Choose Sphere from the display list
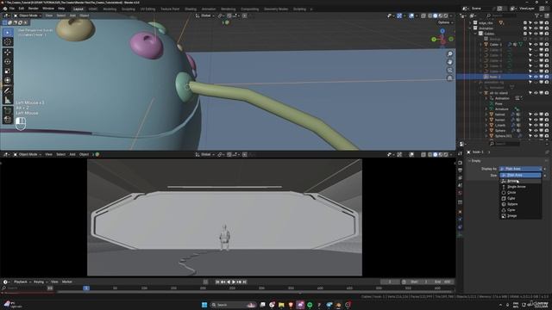The width and height of the screenshot is (552, 310). click(x=520, y=204)
